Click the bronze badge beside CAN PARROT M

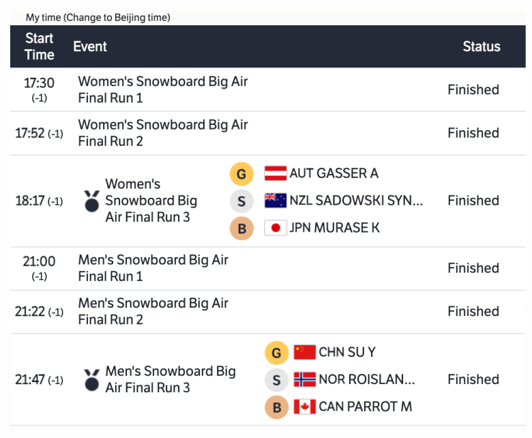[276, 407]
